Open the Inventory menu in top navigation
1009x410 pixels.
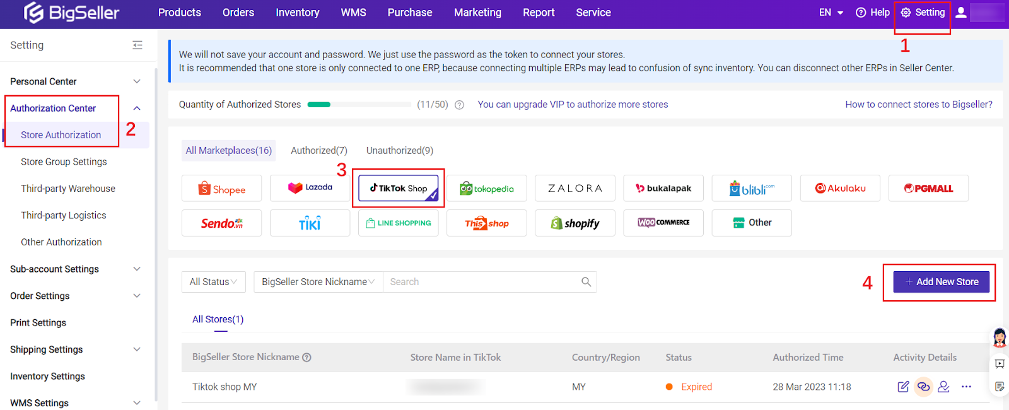tap(297, 13)
